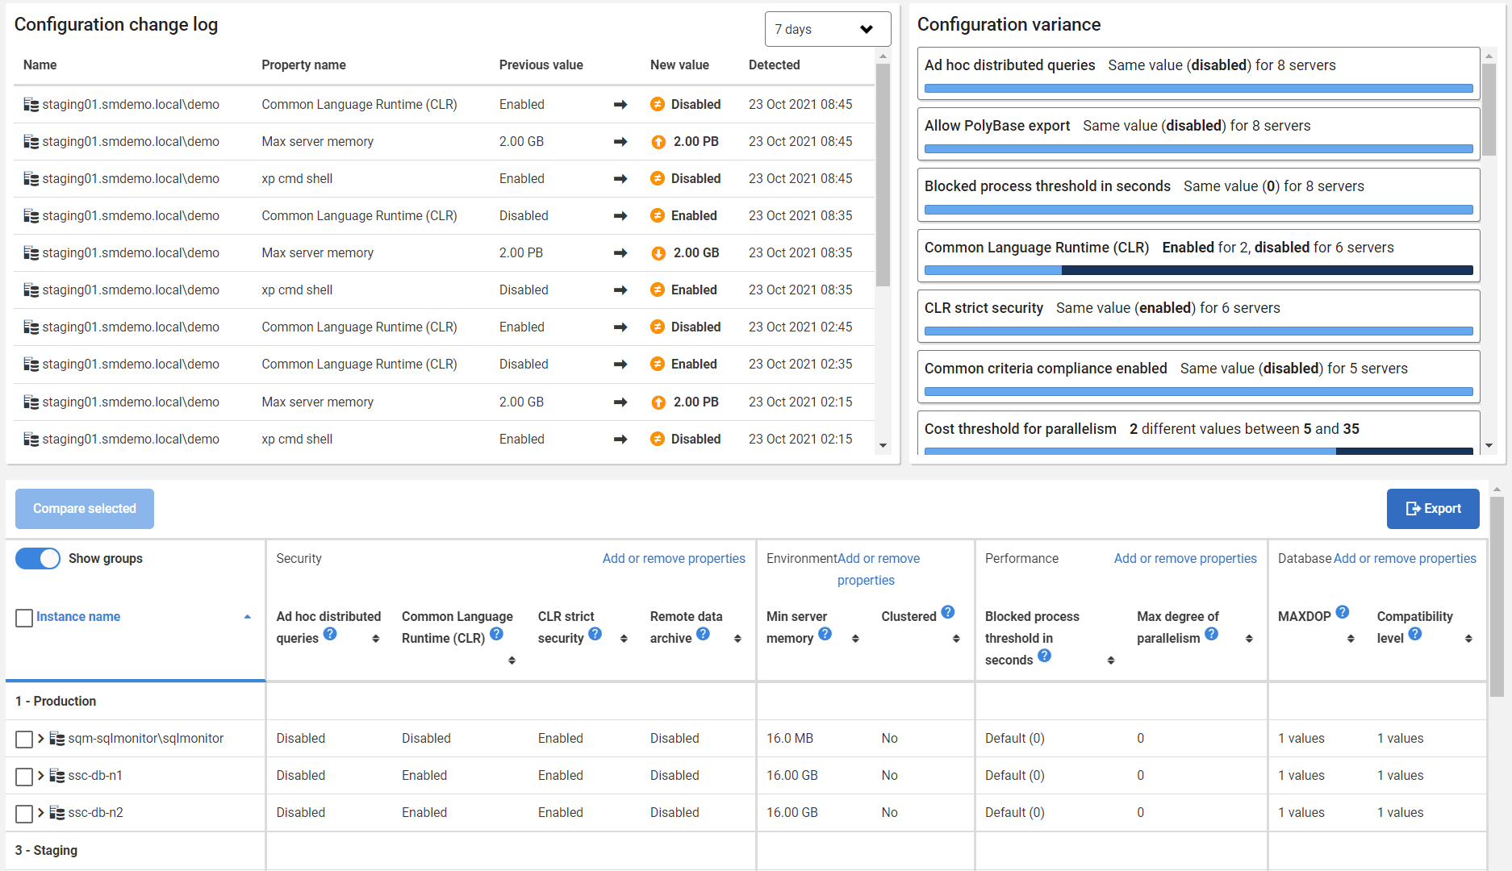Click the Common Language Runtime (CLR) variance bar
The image size is (1512, 871).
point(1199,271)
